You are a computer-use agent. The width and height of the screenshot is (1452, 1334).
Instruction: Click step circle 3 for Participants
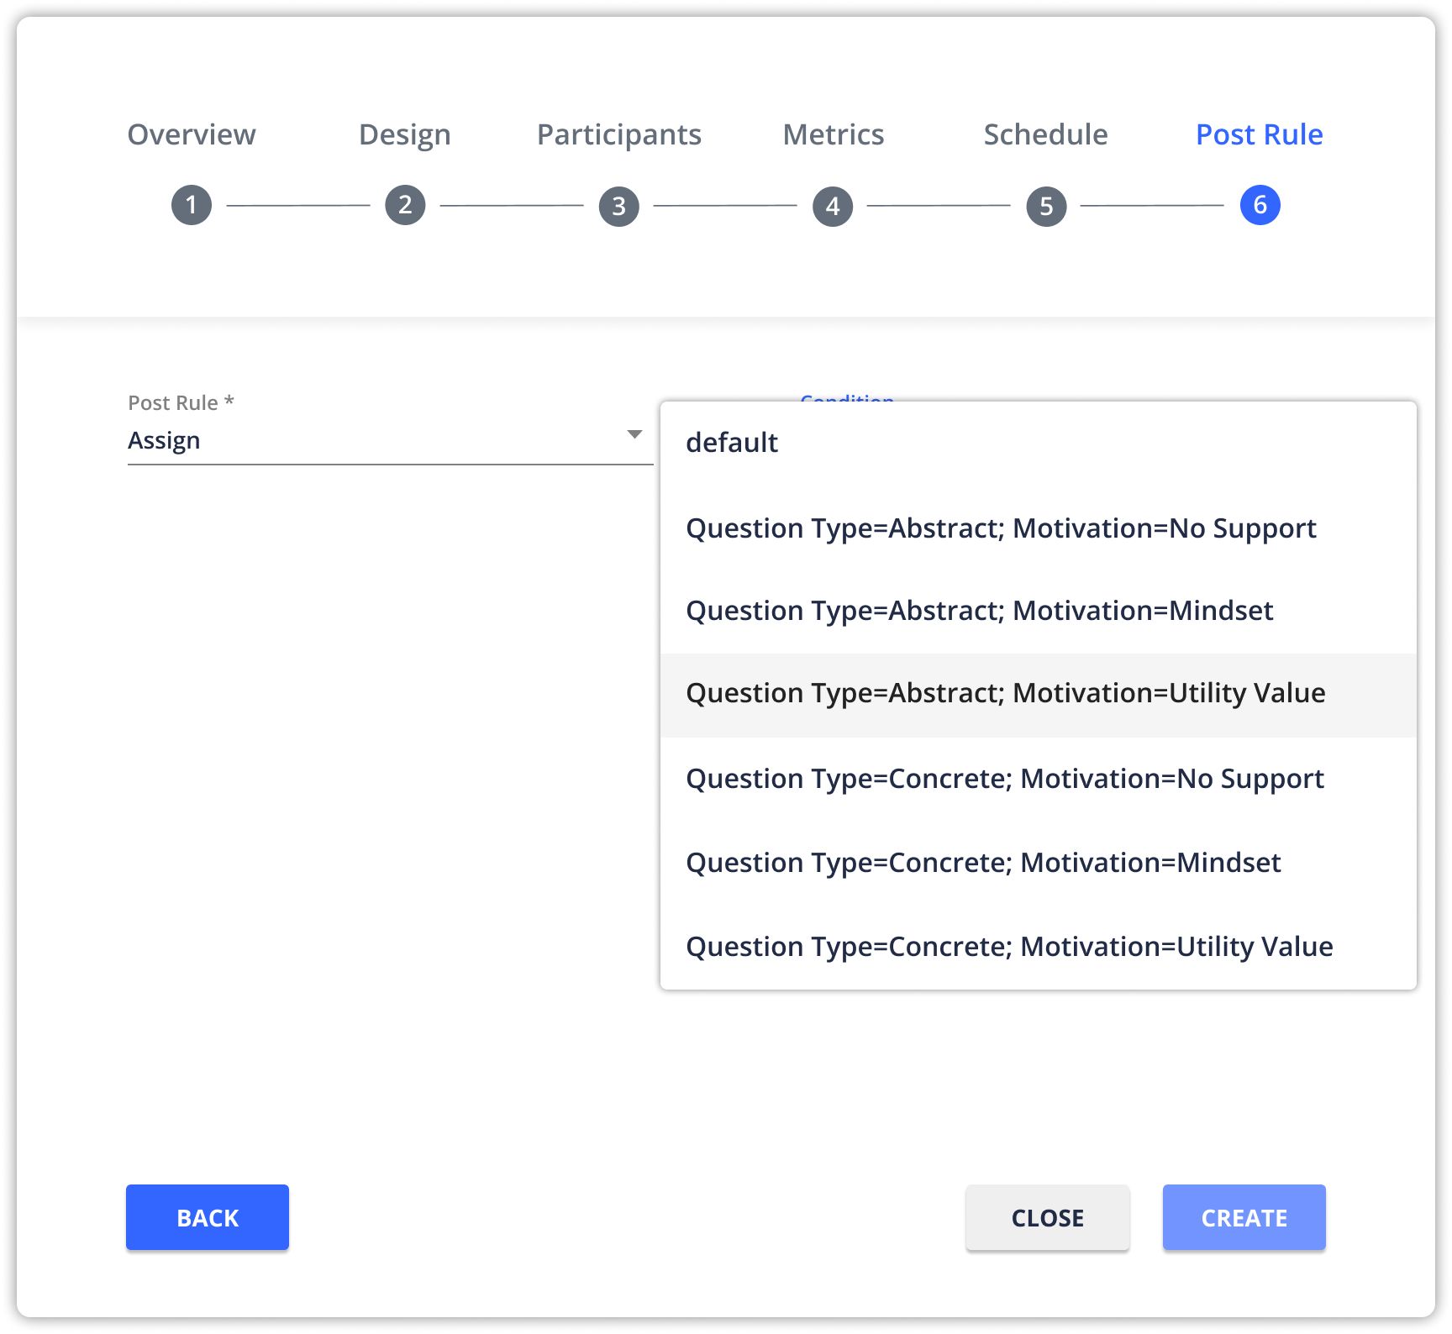point(618,204)
